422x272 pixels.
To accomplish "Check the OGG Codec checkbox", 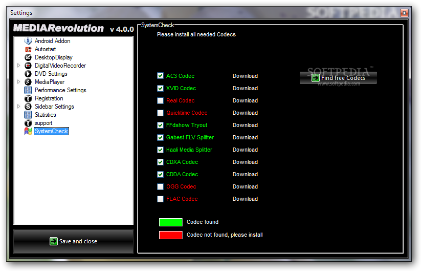I will [161, 186].
